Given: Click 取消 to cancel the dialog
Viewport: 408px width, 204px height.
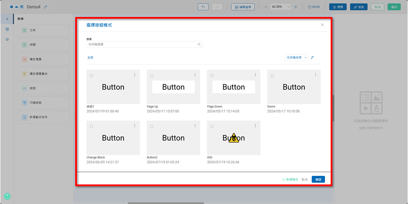Looking at the screenshot, I should coord(304,179).
